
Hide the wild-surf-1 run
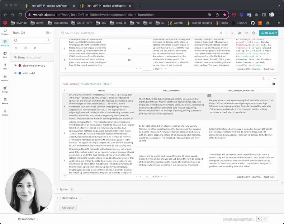coord(15,73)
